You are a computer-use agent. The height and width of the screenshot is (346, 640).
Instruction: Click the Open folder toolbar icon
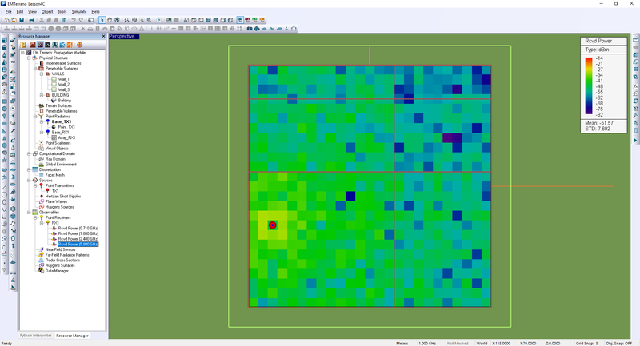coord(14,20)
